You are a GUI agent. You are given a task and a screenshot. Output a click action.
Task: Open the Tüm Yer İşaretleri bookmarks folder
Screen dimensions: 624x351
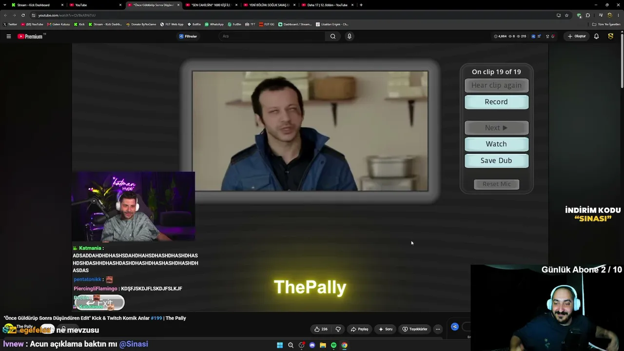606,24
